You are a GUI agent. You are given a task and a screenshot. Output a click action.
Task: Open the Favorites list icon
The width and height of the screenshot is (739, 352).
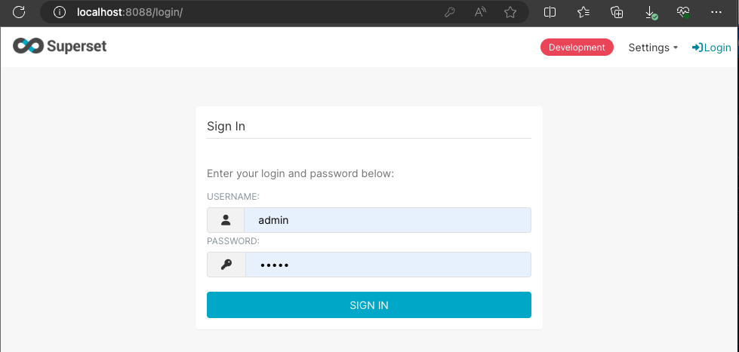pyautogui.click(x=584, y=12)
